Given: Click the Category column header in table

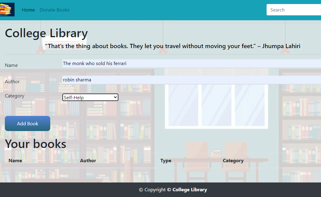Looking at the screenshot, I should pyautogui.click(x=233, y=161).
